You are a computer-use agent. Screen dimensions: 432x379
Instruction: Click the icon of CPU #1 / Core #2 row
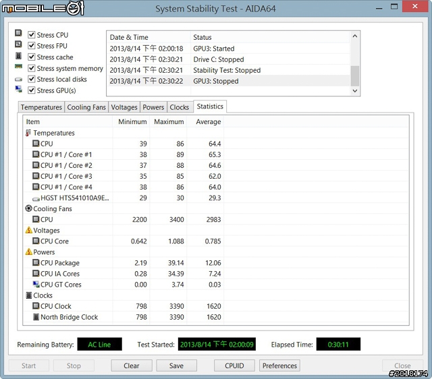pos(36,165)
